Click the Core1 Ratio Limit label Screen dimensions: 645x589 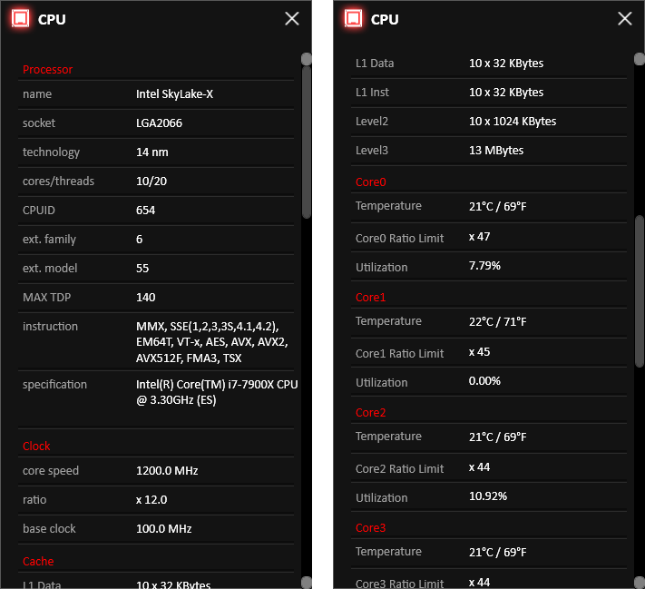(x=399, y=354)
